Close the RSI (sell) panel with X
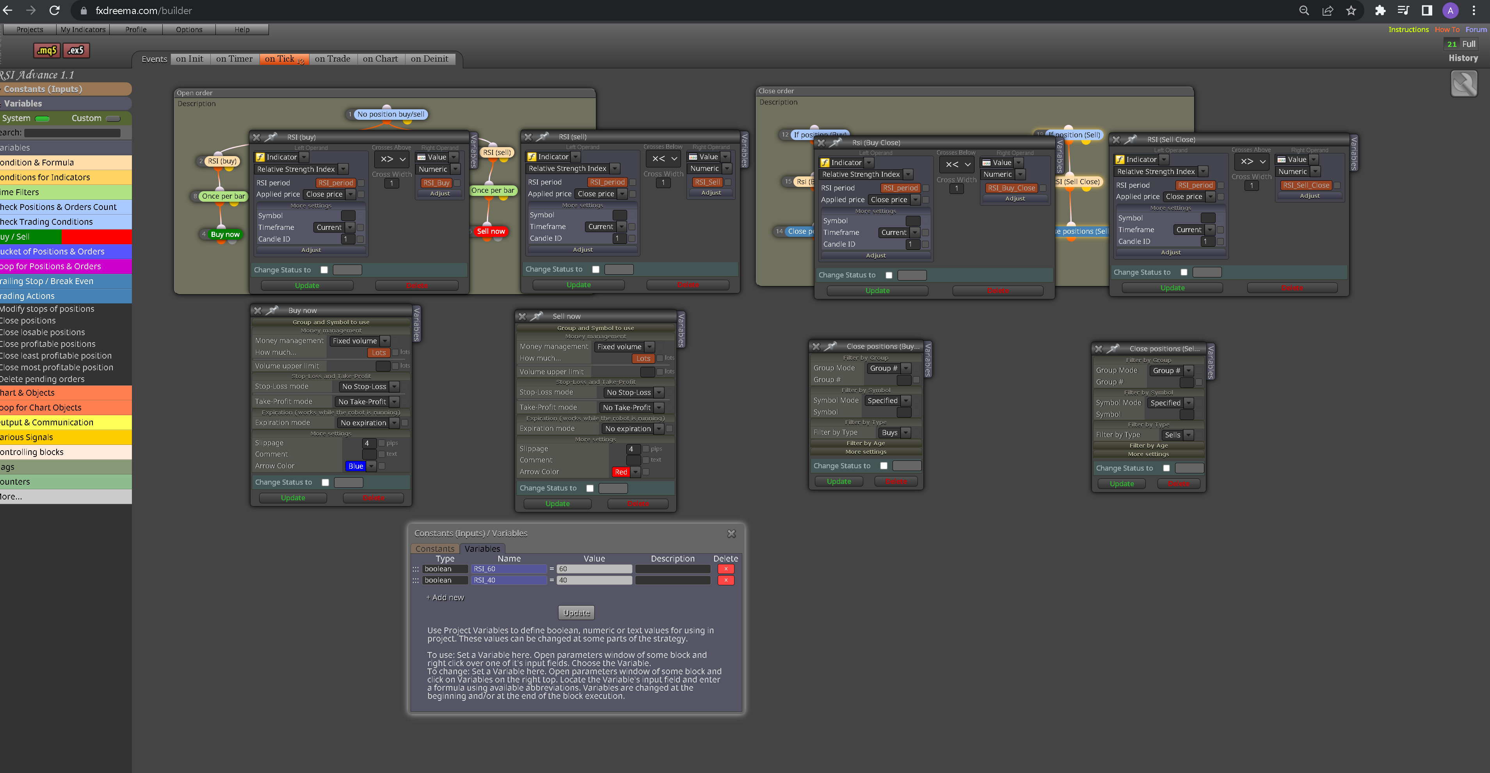This screenshot has width=1490, height=773. click(x=528, y=137)
